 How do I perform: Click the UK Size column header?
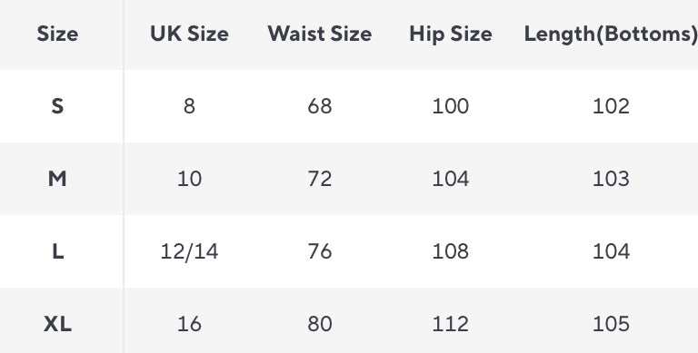click(x=189, y=34)
